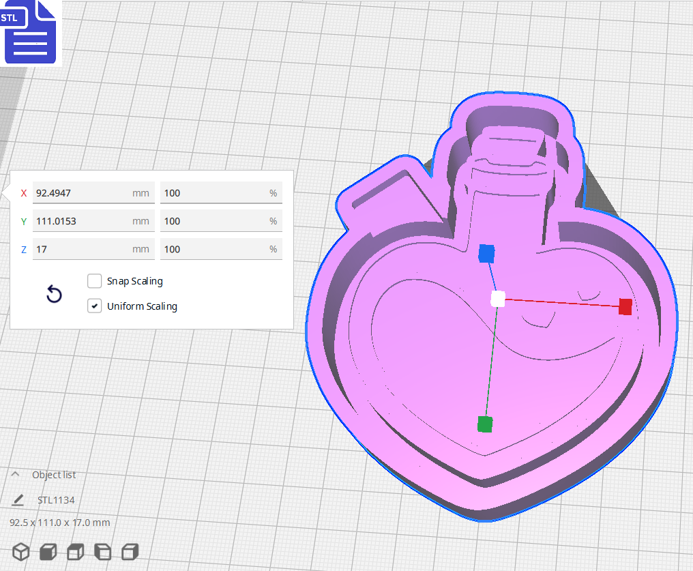
Task: Enable Snap Scaling
Action: [x=94, y=281]
